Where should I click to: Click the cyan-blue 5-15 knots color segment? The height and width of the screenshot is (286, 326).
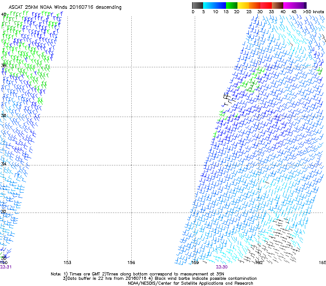pos(215,5)
